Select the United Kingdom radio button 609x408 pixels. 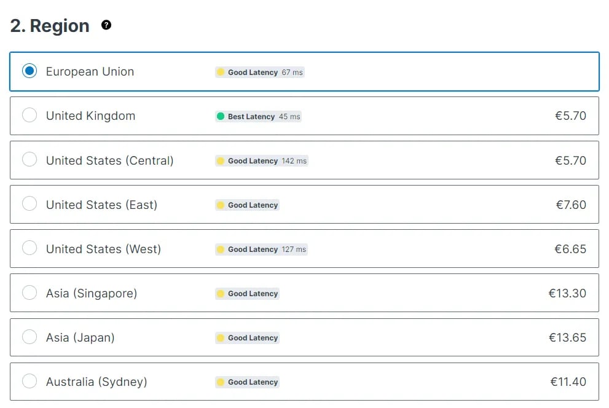coord(29,115)
